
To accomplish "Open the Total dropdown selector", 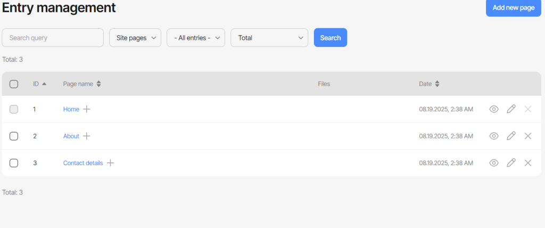I will tap(269, 38).
